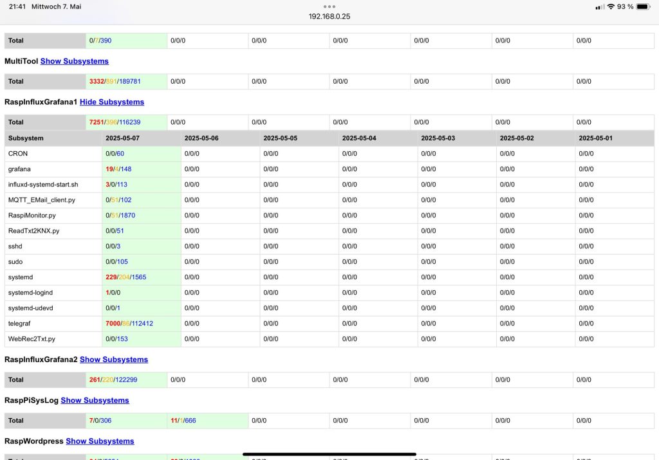This screenshot has width=659, height=460.
Task: Open RaspPiSysLog 666 count for previous day
Action: tap(190, 420)
